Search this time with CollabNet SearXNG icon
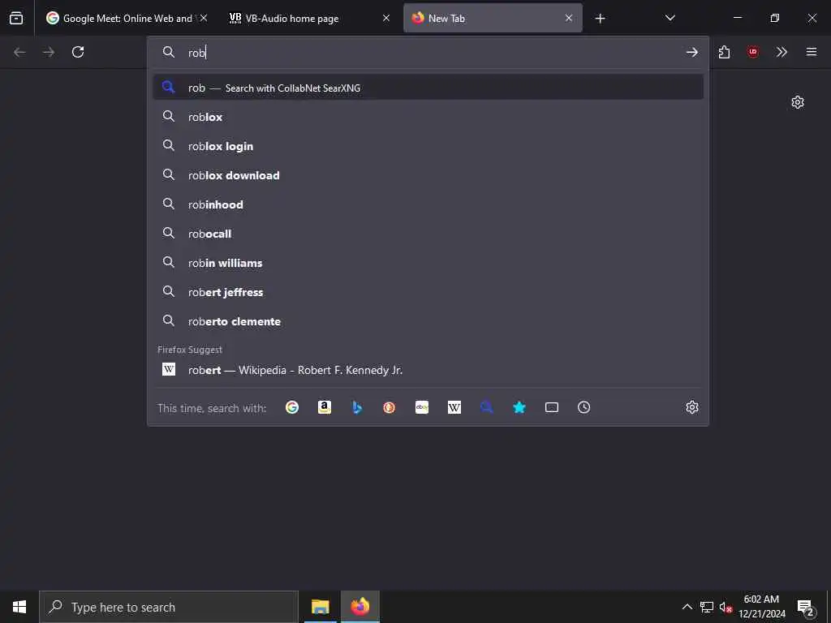Screen dimensions: 831x623 [x=487, y=407]
